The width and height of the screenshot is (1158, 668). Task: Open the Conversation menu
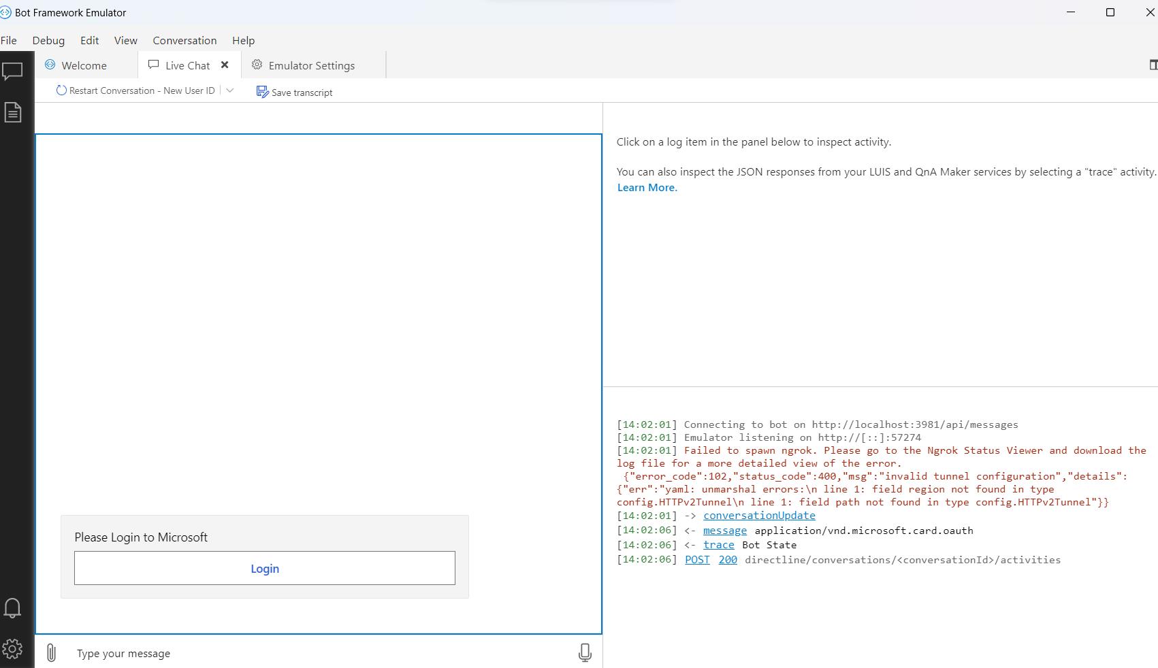click(184, 40)
